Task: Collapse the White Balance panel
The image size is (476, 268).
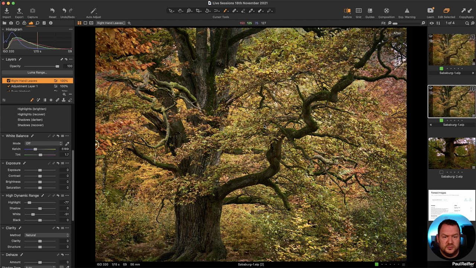Action: (3, 136)
